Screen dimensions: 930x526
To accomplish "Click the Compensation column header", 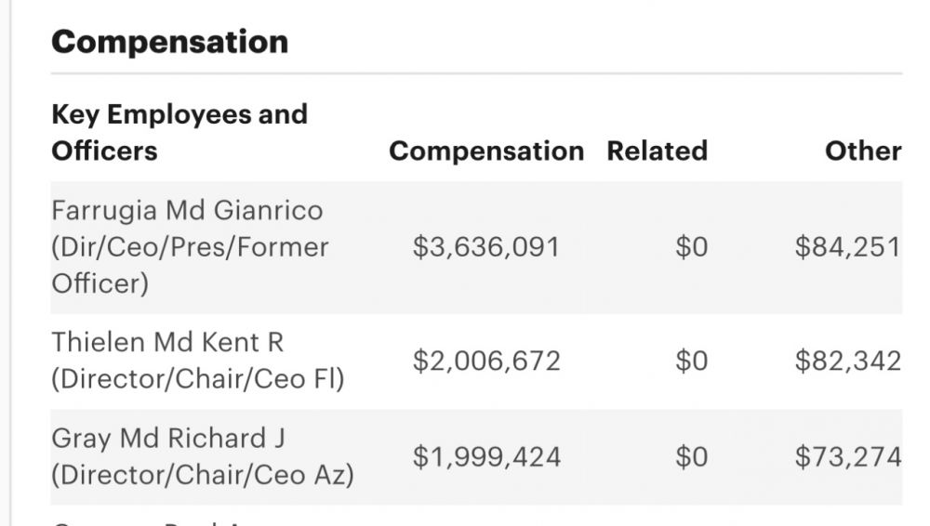I will pos(485,151).
